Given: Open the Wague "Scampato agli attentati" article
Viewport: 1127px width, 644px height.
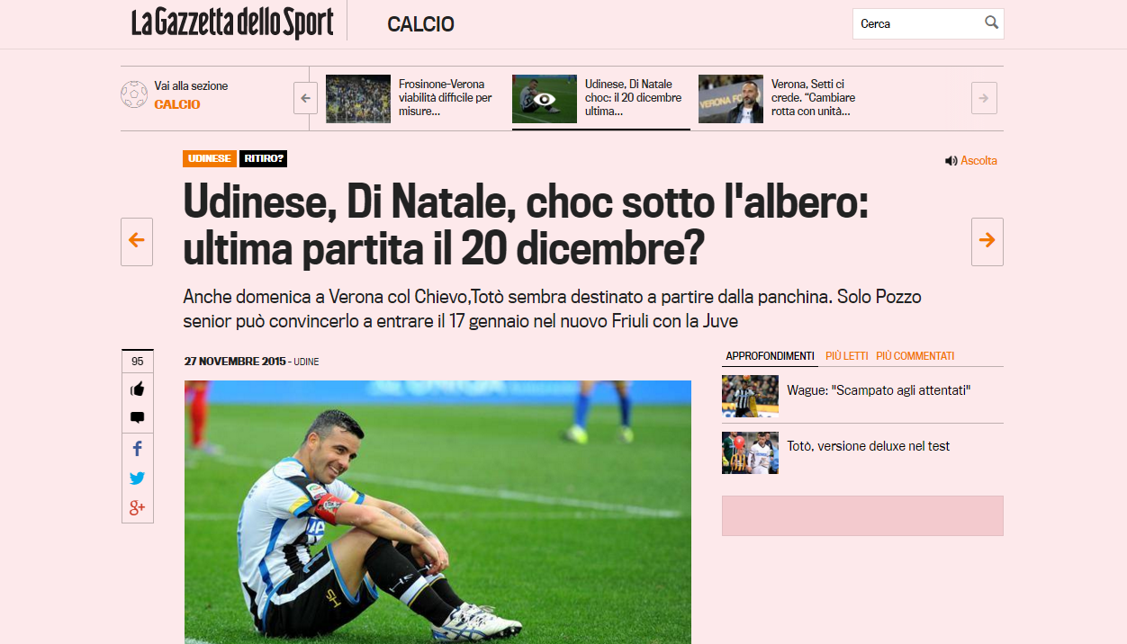Looking at the screenshot, I should pos(879,390).
